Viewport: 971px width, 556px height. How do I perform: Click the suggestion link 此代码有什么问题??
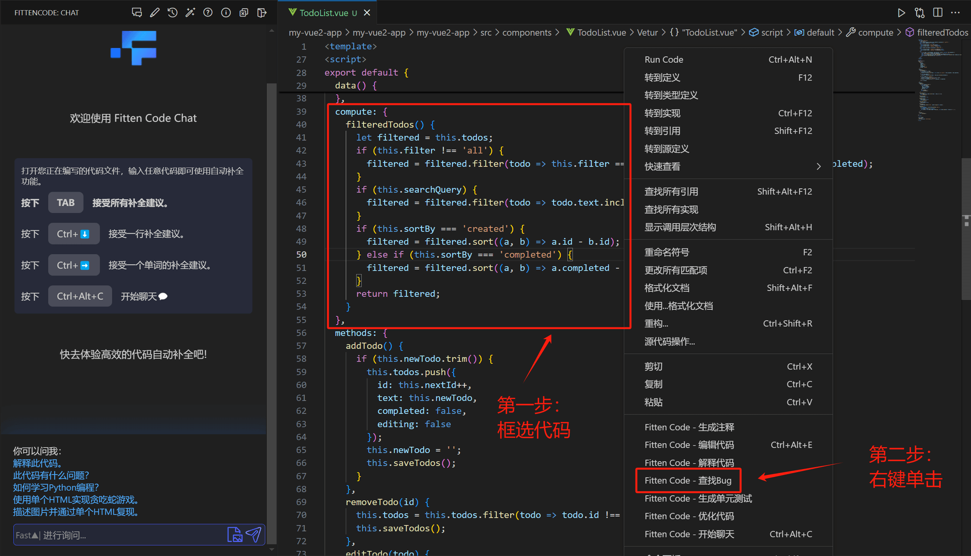coord(51,475)
